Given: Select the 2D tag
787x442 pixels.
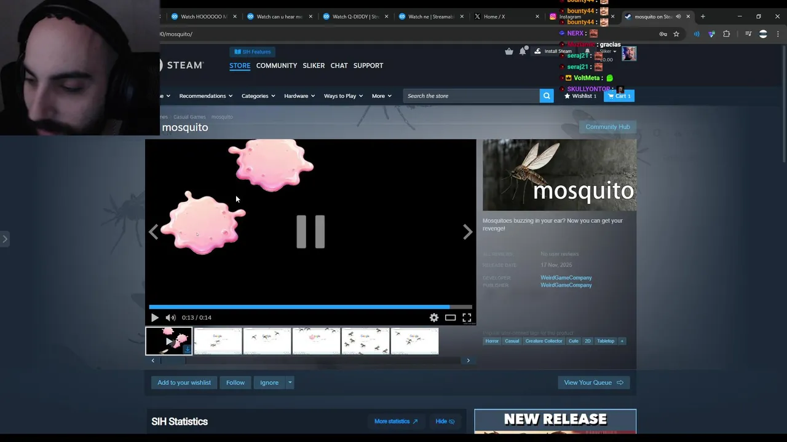Looking at the screenshot, I should click(588, 341).
